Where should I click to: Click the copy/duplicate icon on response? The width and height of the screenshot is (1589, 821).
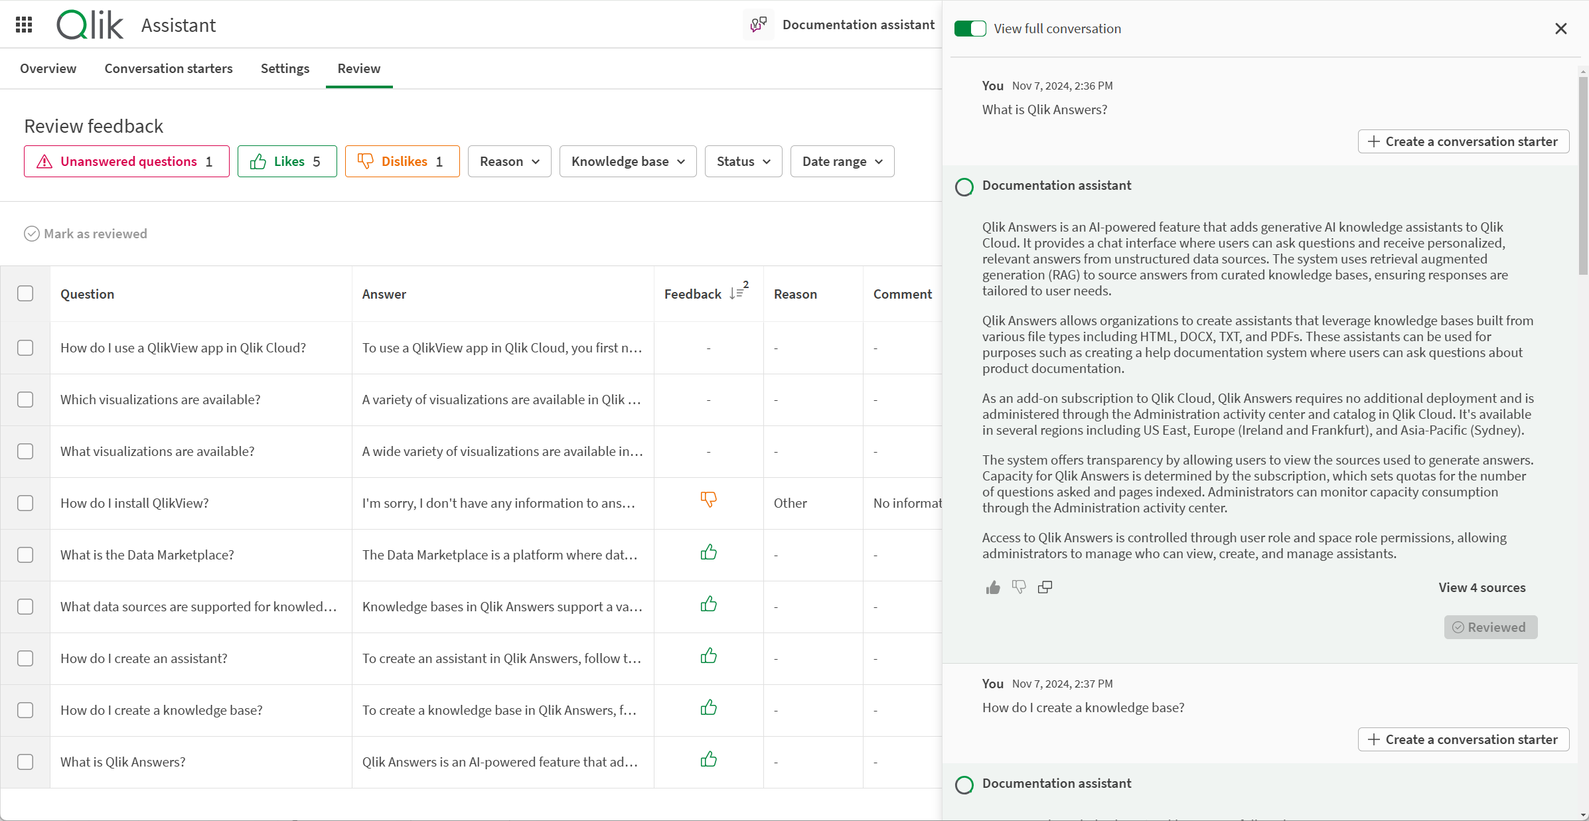coord(1045,587)
